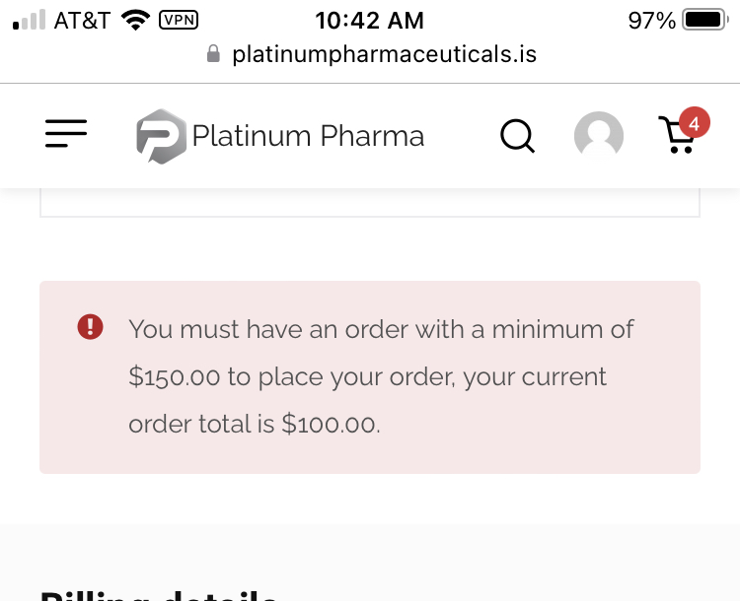This screenshot has width=740, height=601.
Task: Tap the padlock icon beside the URL
Action: pyautogui.click(x=213, y=54)
